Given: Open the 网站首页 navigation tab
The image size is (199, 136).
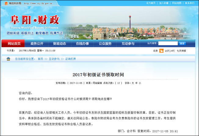Looking at the screenshot, I should 13,44.
